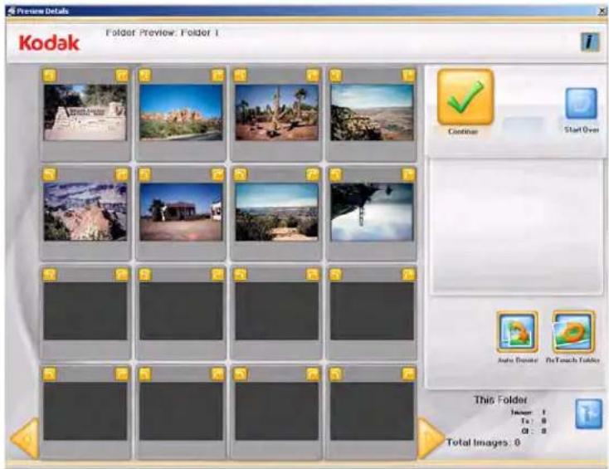Go to previous page with left arrow
The width and height of the screenshot is (609, 469).
pyautogui.click(x=25, y=438)
